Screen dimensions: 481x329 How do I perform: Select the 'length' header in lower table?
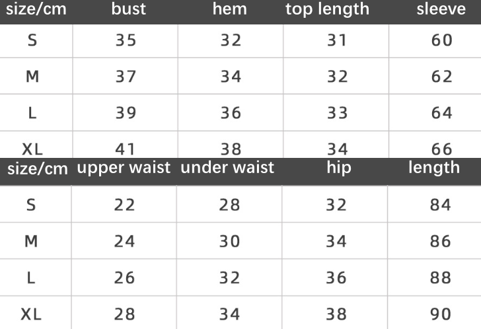[x=433, y=168]
